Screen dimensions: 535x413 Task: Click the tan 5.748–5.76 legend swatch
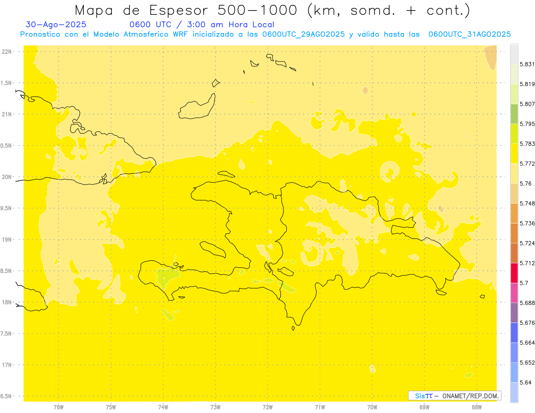click(x=514, y=193)
